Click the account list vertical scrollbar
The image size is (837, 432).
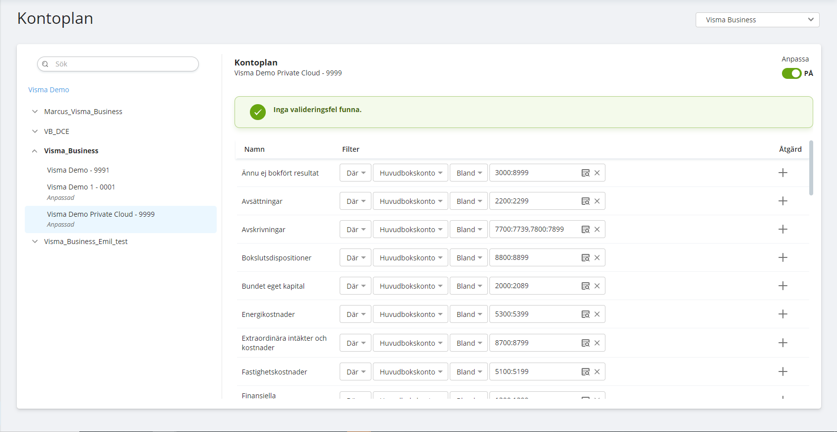tap(811, 169)
